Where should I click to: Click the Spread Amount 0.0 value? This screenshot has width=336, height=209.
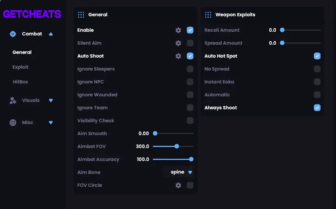tap(273, 43)
